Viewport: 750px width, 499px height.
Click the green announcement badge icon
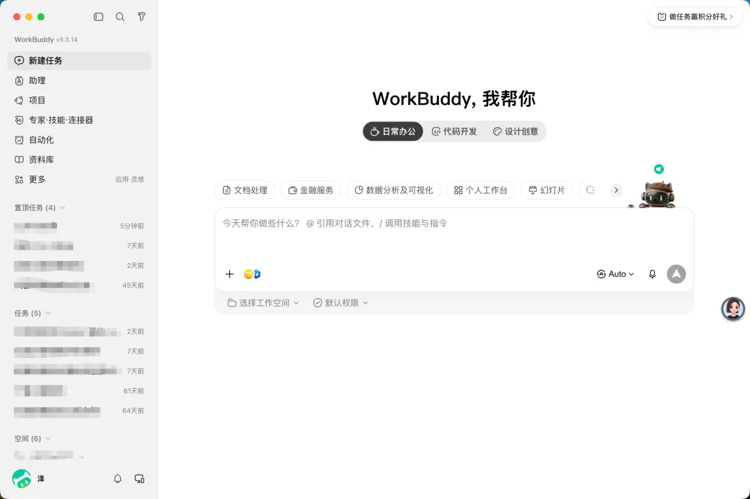pyautogui.click(x=659, y=169)
